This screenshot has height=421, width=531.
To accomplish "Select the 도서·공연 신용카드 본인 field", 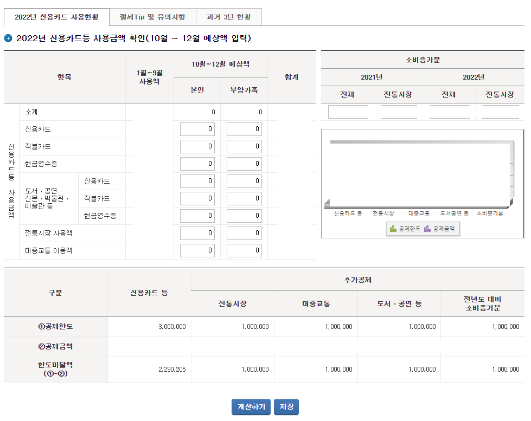I will pyautogui.click(x=198, y=181).
